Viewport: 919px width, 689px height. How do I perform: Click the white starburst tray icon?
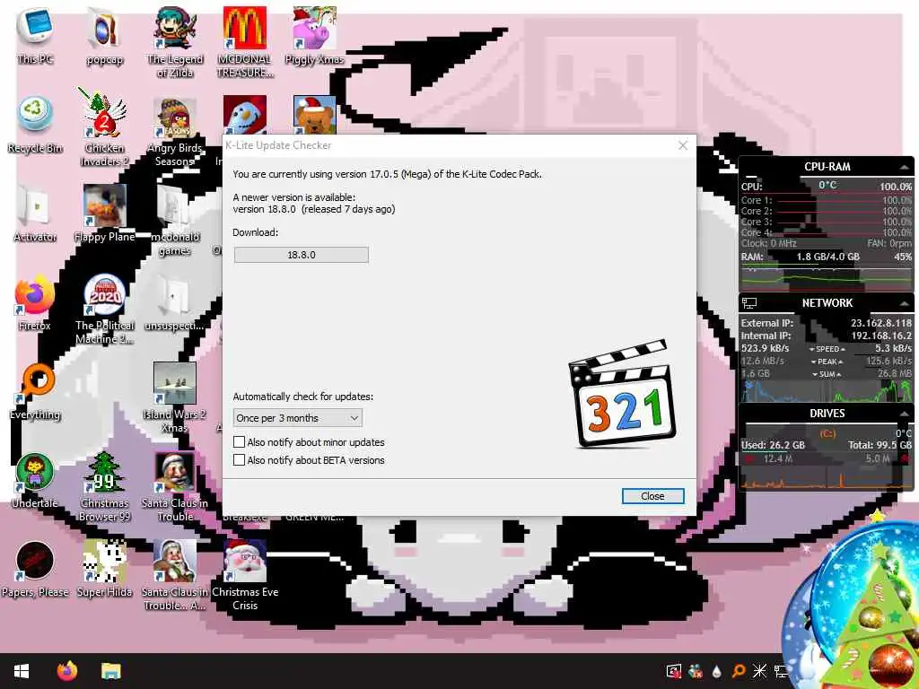[759, 671]
